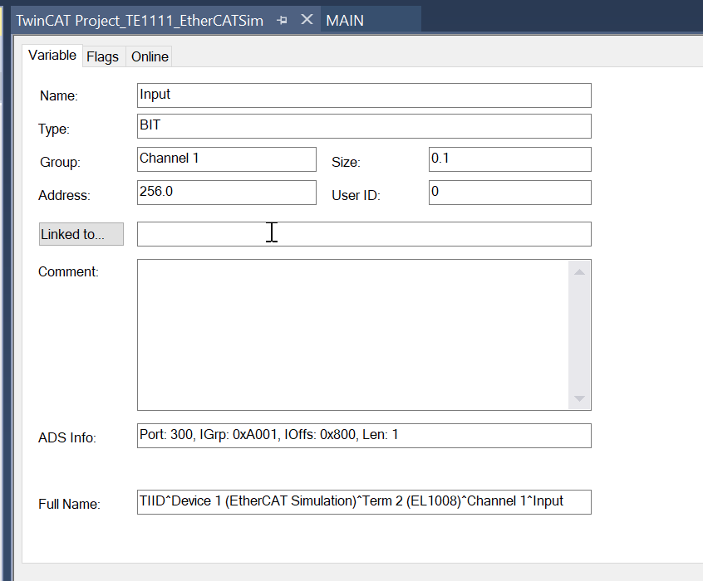Click the User ID field showing 0
Screen dimensions: 703x581
pos(509,193)
